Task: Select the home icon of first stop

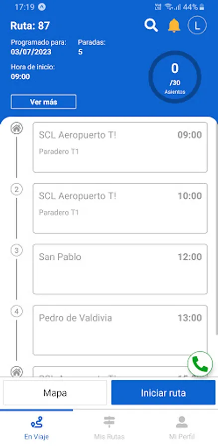Action: pyautogui.click(x=16, y=128)
